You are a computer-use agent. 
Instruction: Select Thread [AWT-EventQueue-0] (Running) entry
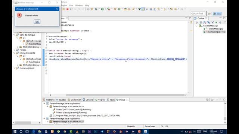pos(74,109)
